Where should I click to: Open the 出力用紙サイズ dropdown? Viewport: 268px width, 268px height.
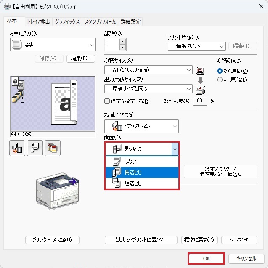coord(149,89)
